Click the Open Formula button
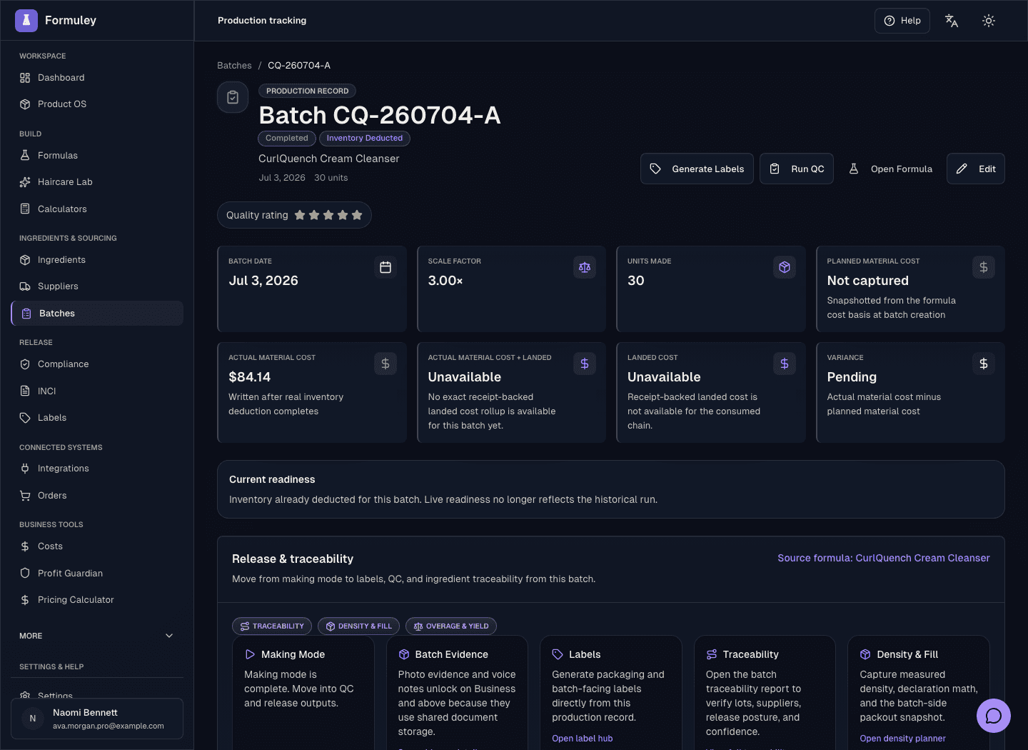The width and height of the screenshot is (1028, 750). (890, 169)
